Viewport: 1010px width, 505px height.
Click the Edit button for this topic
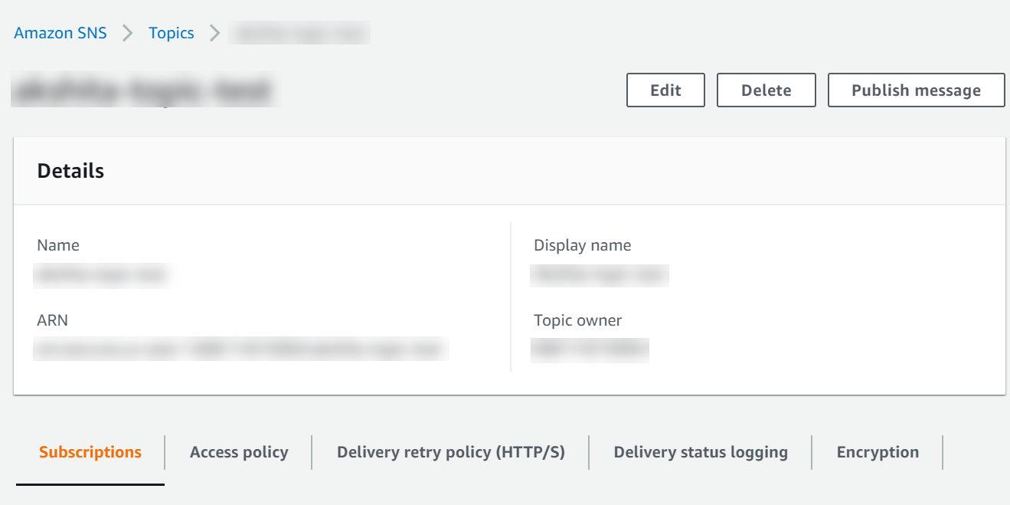(665, 90)
